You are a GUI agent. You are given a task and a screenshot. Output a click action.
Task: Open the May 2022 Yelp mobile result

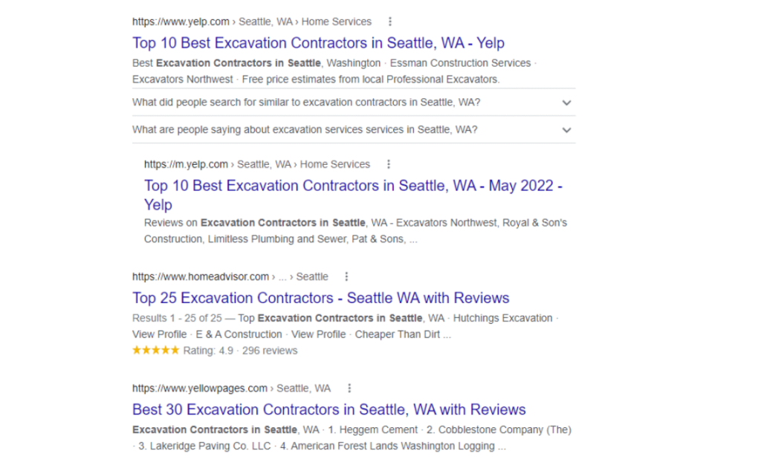(352, 186)
